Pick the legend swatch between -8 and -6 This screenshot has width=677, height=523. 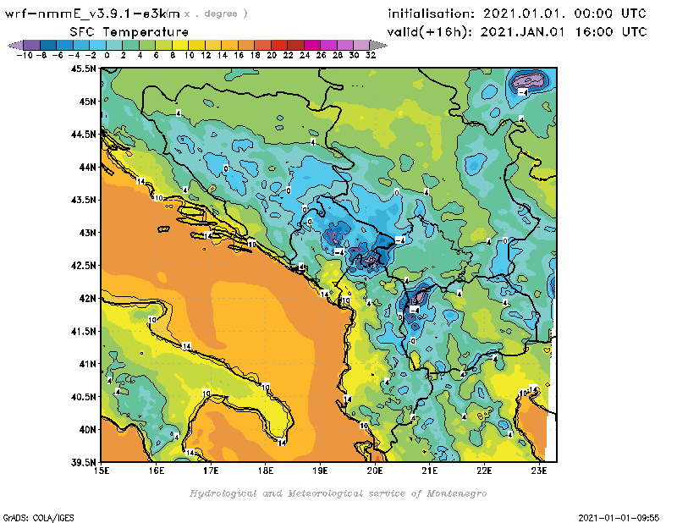pyautogui.click(x=48, y=45)
